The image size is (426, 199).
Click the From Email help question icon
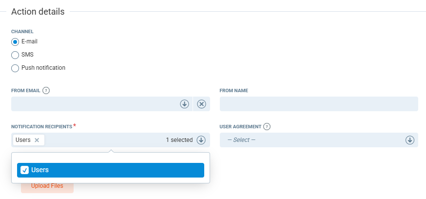click(x=46, y=90)
